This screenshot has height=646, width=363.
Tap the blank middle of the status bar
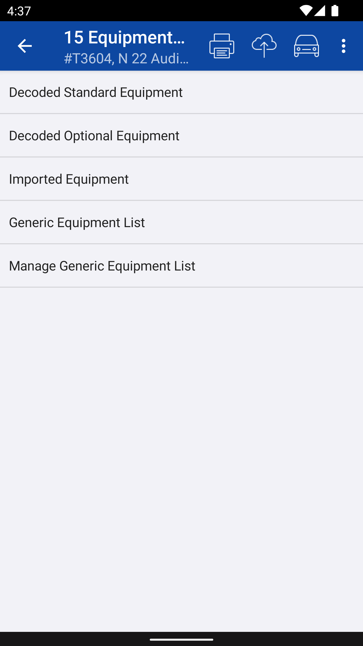[164, 11]
